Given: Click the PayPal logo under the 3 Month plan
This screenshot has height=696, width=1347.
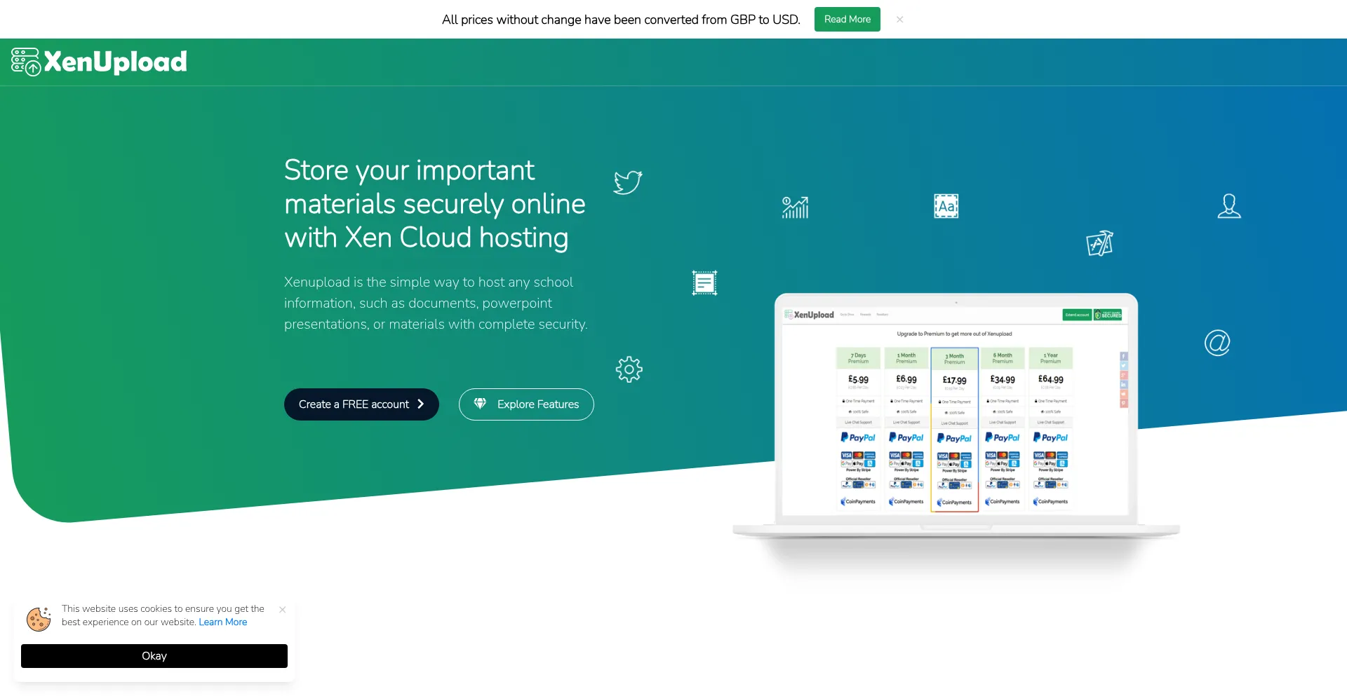Looking at the screenshot, I should [954, 437].
